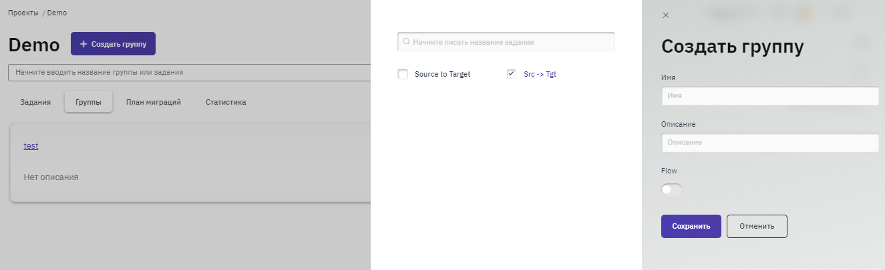Image resolution: width=885 pixels, height=270 pixels.
Task: Navigate to Проекты in the breadcrumb
Action: [23, 13]
